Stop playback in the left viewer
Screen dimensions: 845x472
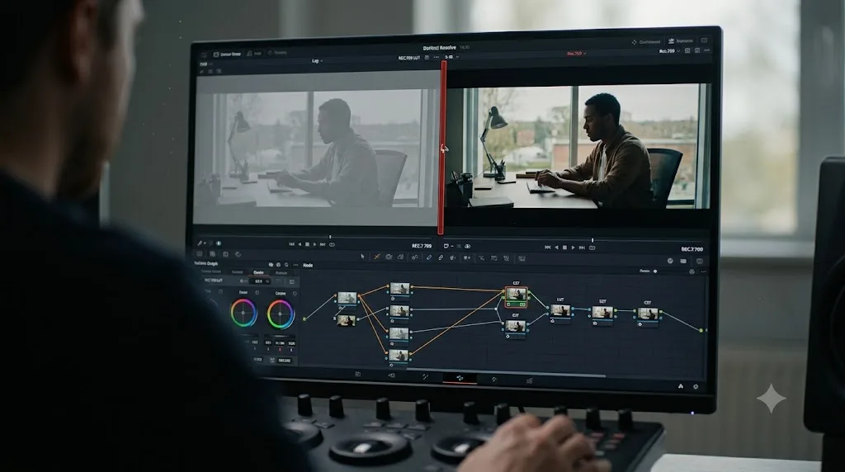tap(307, 244)
